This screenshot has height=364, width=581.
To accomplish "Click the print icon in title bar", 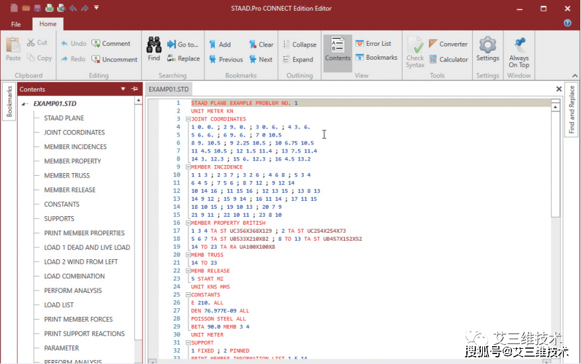I will [x=49, y=8].
